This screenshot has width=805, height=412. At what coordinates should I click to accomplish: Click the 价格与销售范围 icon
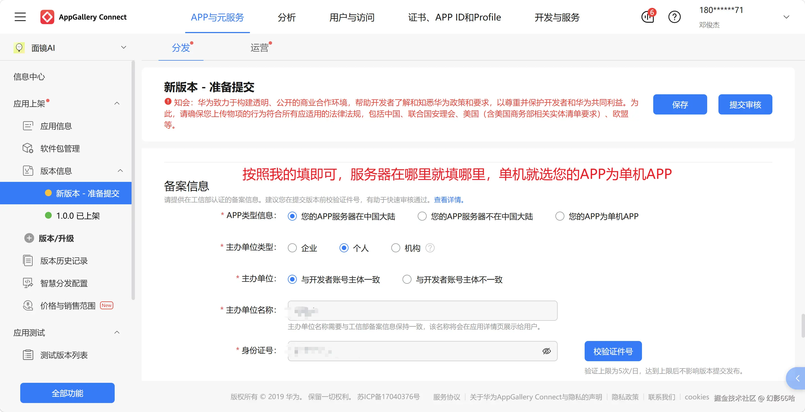pyautogui.click(x=28, y=306)
